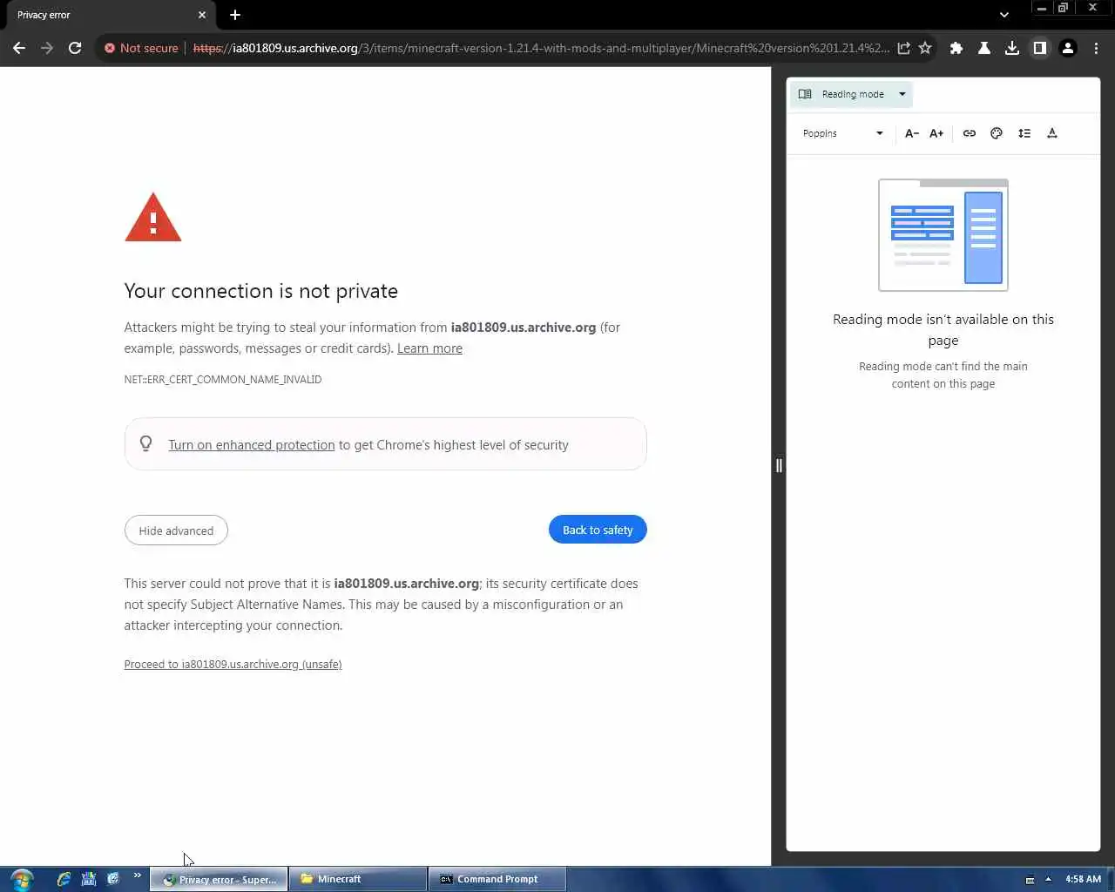Show hidden system tray icons
1115x892 pixels.
click(1048, 879)
